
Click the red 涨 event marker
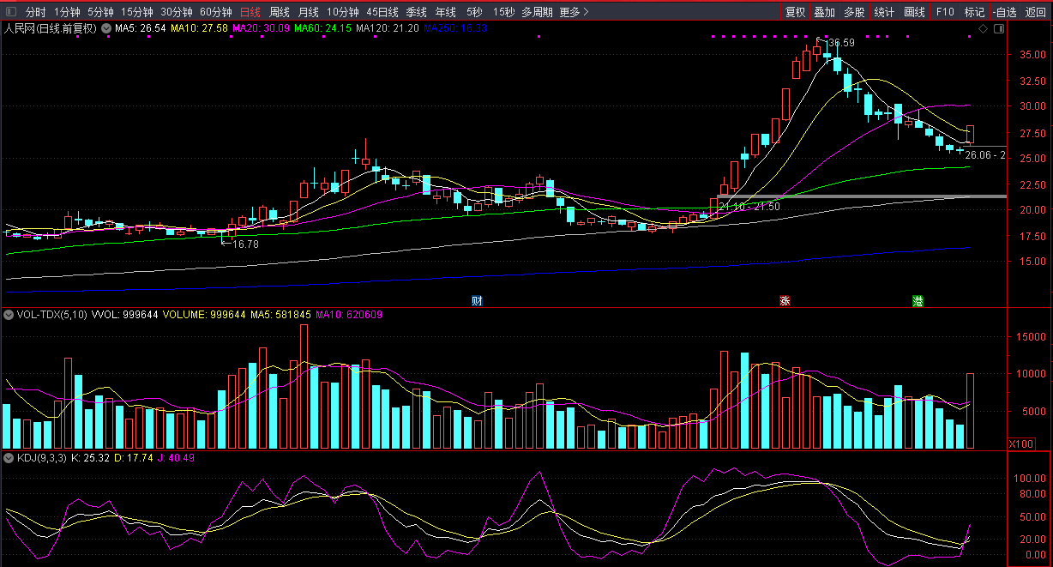coord(784,301)
